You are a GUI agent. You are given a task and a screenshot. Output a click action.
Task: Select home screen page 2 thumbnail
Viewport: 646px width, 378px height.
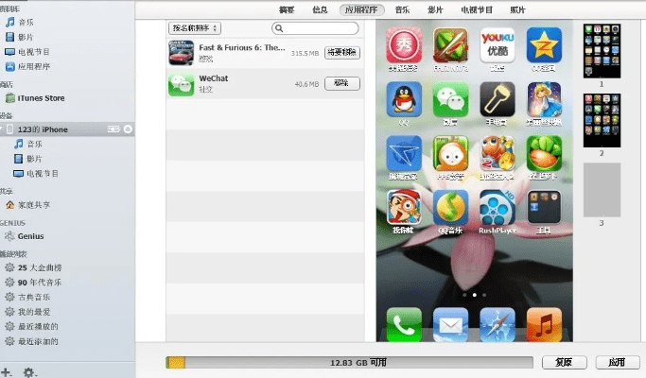602,119
